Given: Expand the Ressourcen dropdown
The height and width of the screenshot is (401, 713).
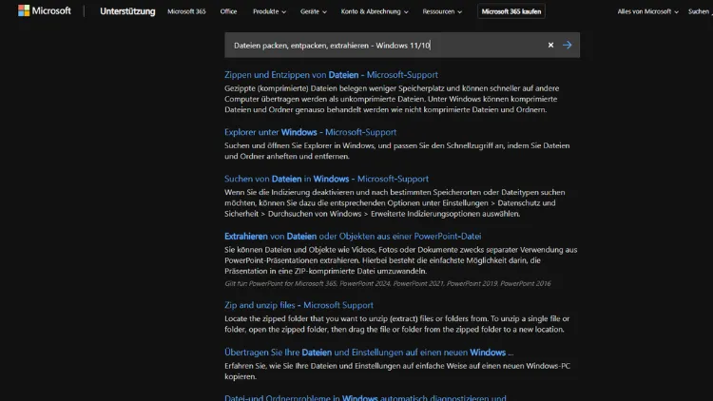Looking at the screenshot, I should coord(442,11).
